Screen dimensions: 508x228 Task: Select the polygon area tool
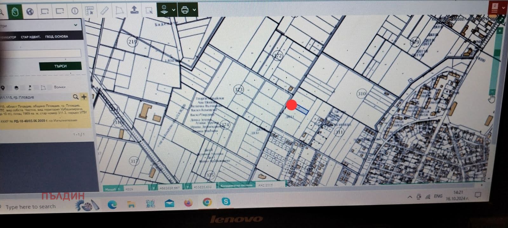[119, 10]
